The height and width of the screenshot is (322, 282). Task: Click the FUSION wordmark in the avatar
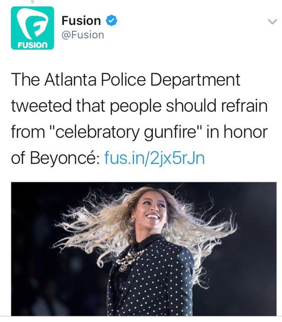point(33,45)
